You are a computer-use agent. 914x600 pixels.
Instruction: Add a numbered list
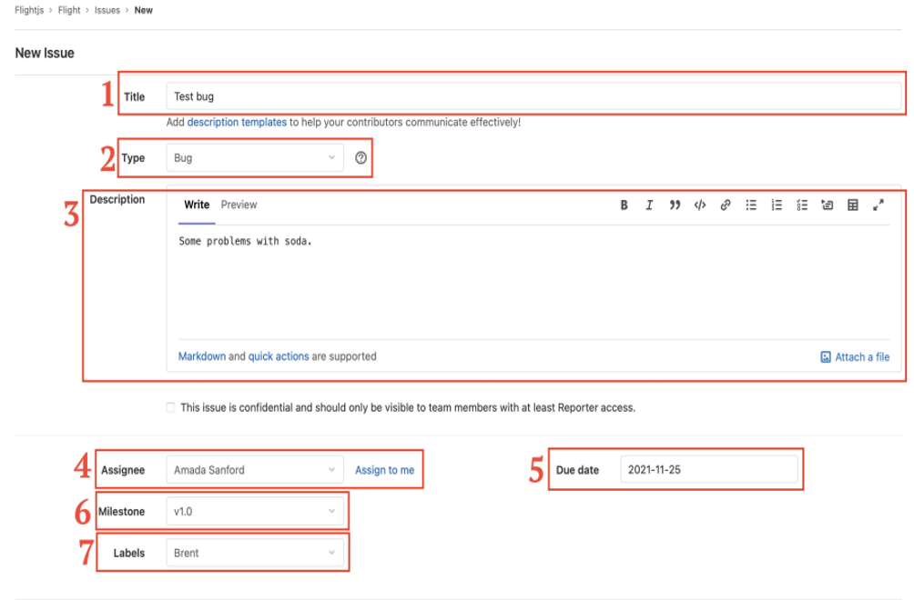coord(777,205)
